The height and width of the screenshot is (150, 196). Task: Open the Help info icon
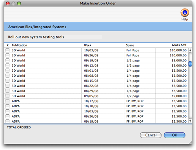click(x=185, y=13)
